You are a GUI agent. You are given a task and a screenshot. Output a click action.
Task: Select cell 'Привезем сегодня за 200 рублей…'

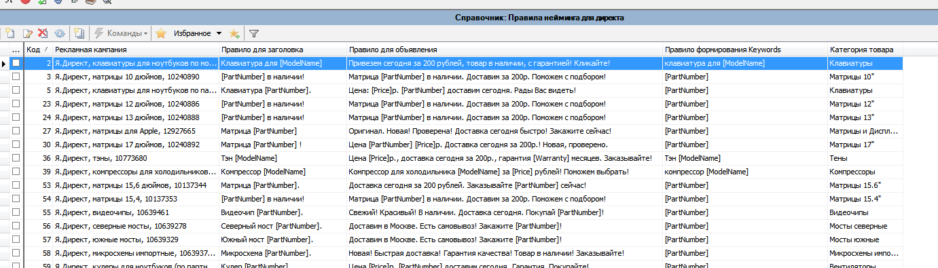click(x=504, y=63)
